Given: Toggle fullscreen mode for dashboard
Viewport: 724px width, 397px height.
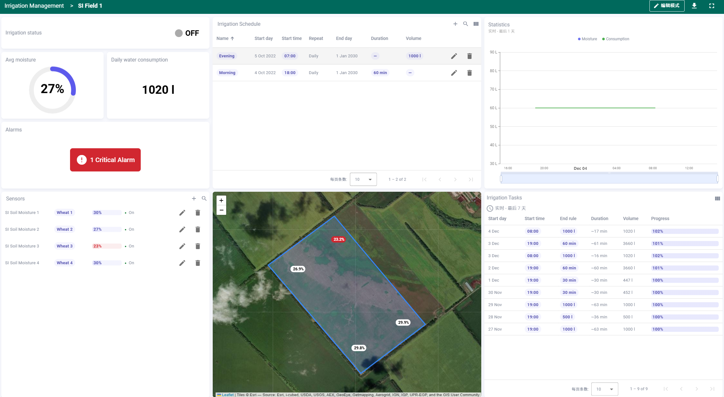Looking at the screenshot, I should [x=711, y=6].
